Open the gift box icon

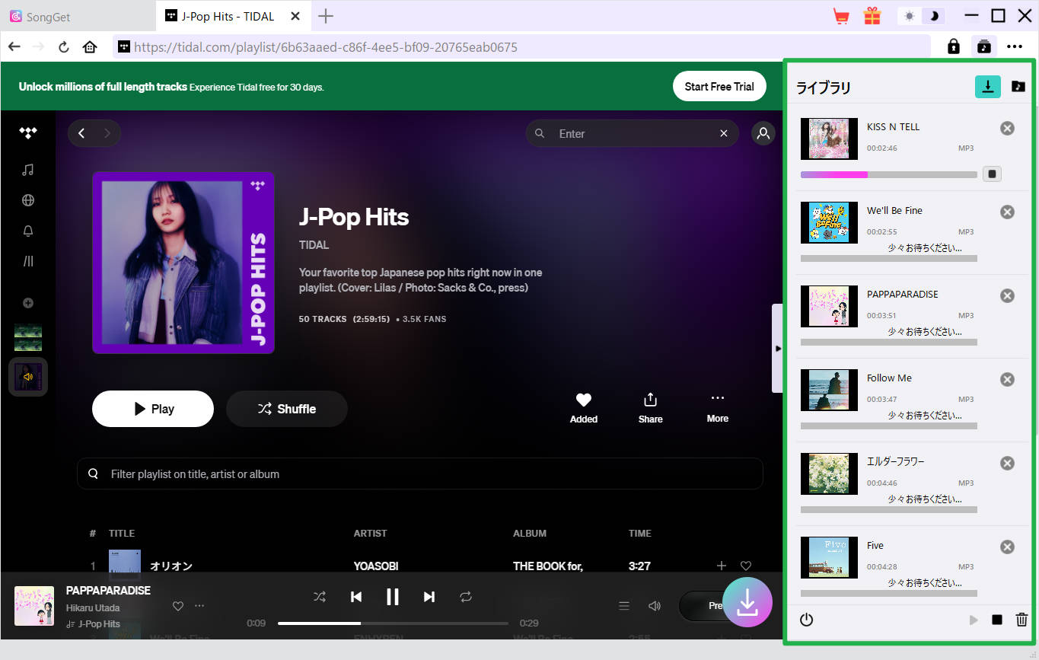[872, 16]
